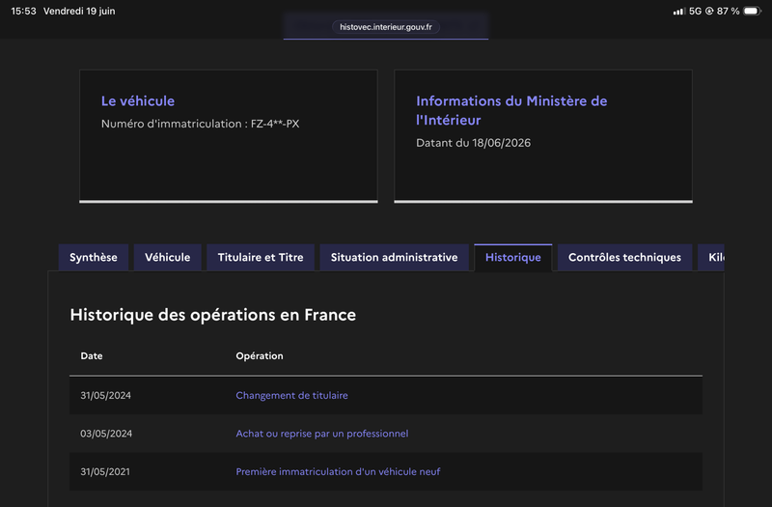Screen dimensions: 772x507
Task: Tap the battery icon in status bar
Action: [x=753, y=11]
